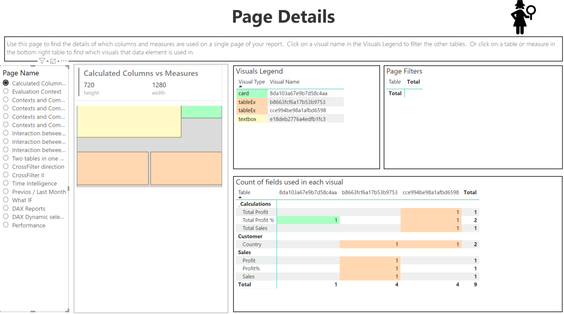The height and width of the screenshot is (314, 564).
Task: Select Time Intelligence page radio button
Action: [x=6, y=183]
